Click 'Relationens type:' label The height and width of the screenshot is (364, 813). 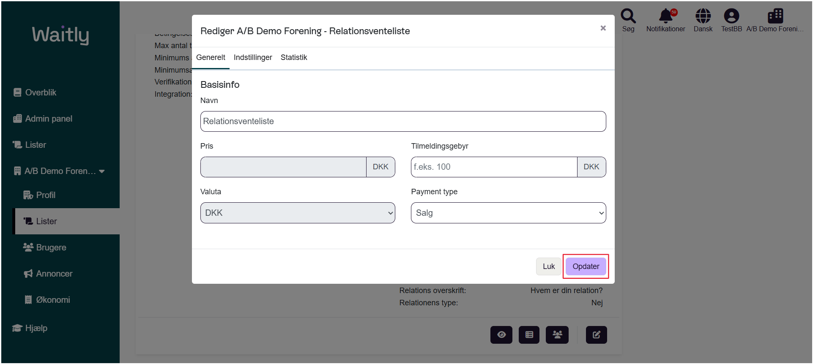pyautogui.click(x=428, y=303)
